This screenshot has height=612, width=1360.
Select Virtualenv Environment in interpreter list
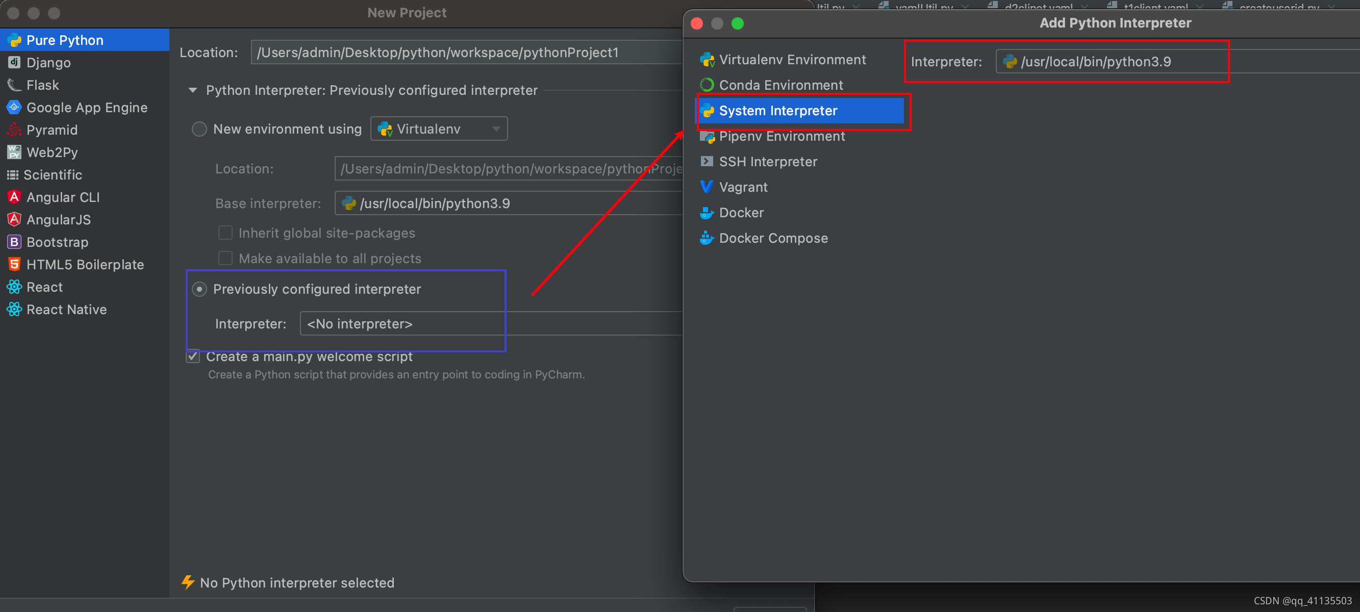[x=792, y=60]
